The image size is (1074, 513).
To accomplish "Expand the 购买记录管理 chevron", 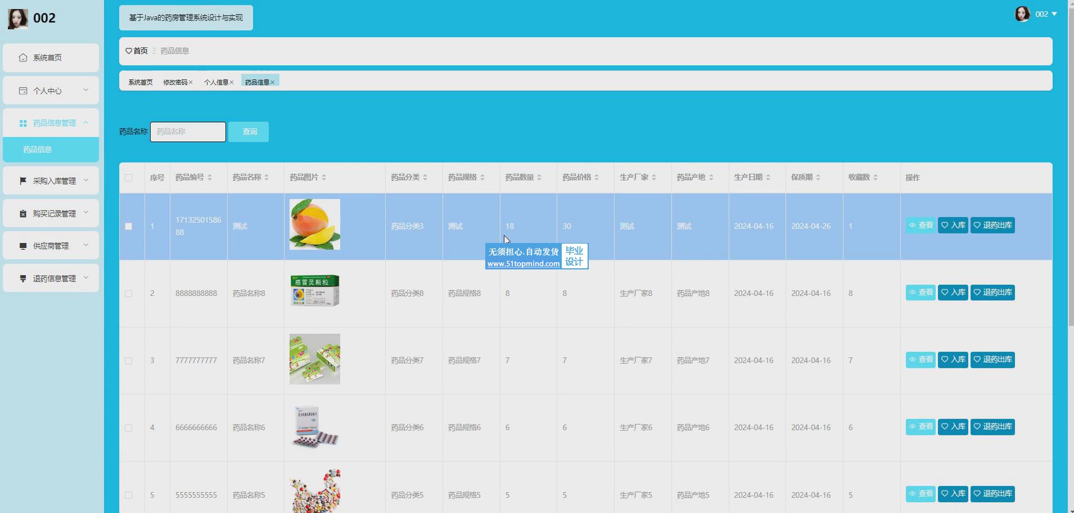I will tap(86, 212).
